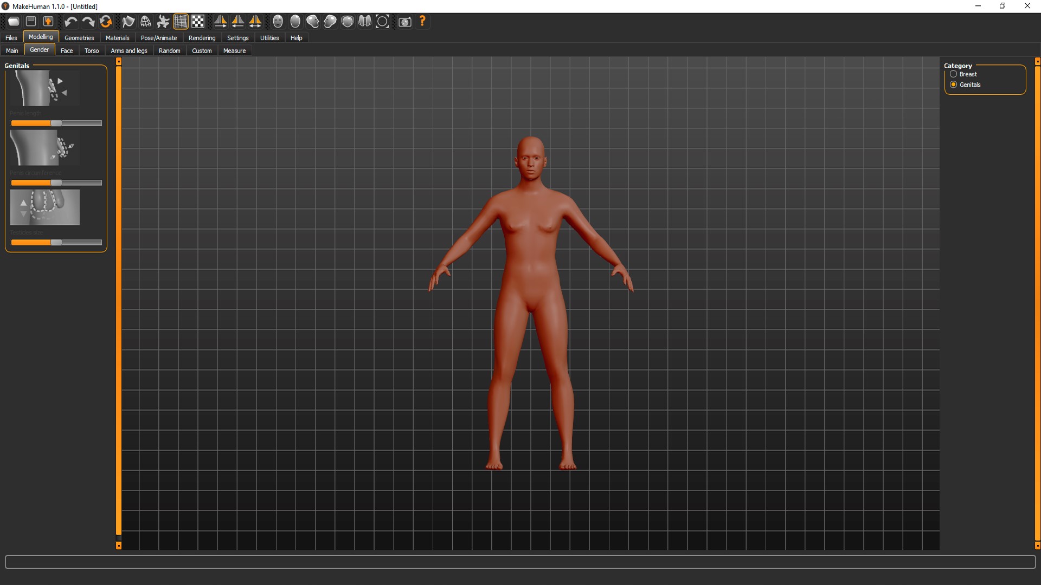The height and width of the screenshot is (585, 1041).
Task: Open the Face sub-tab
Action: pos(67,51)
